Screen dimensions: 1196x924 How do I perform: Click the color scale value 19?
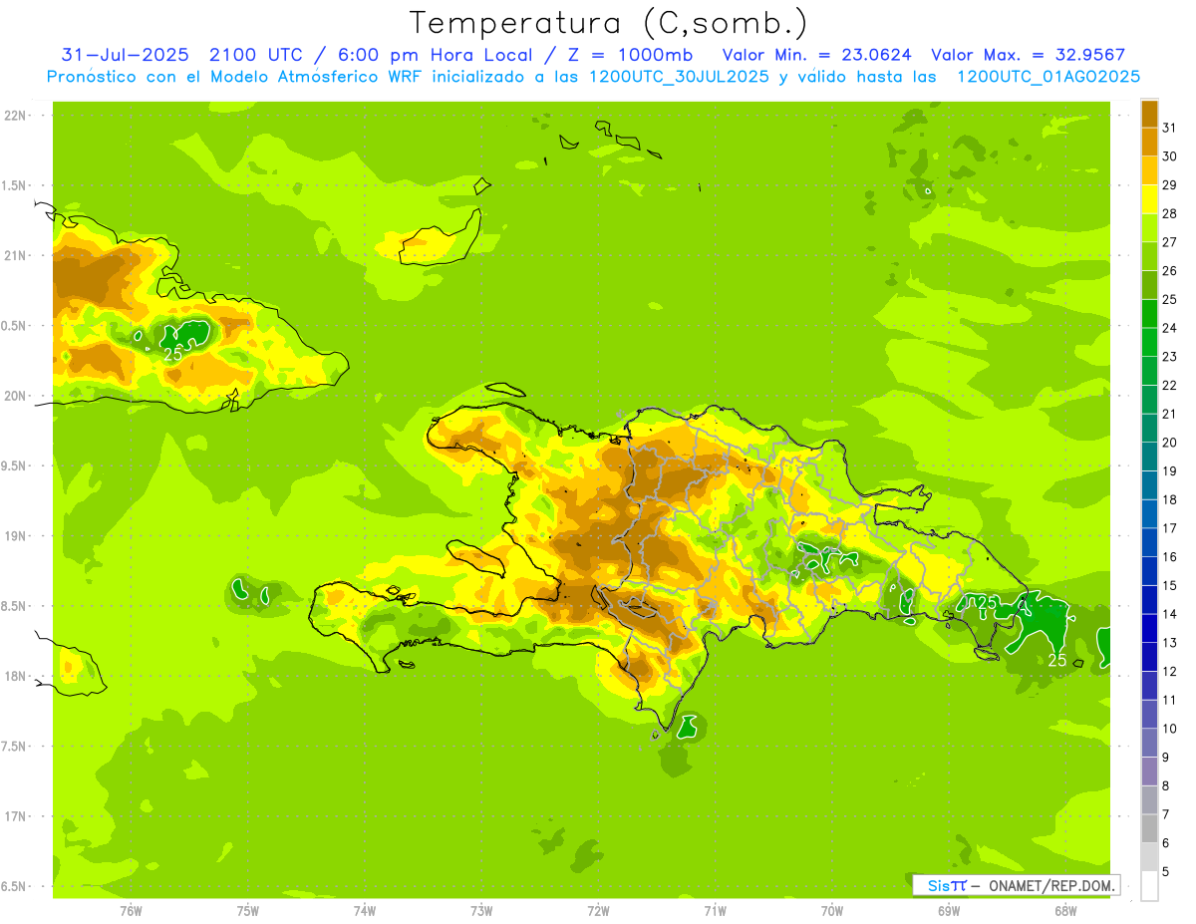(x=1169, y=471)
